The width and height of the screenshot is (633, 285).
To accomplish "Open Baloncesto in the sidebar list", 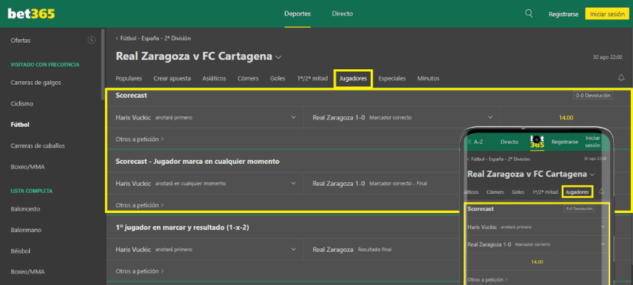I will [x=26, y=209].
